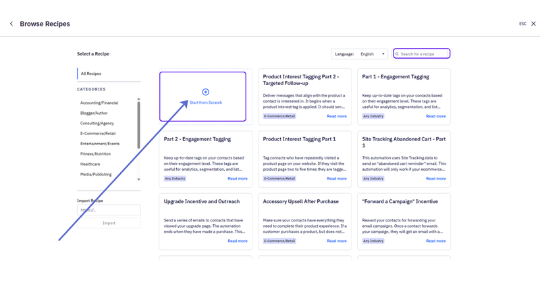Click the back arrow beside Browse Recipes
Viewport: 540px width, 287px height.
pos(11,24)
